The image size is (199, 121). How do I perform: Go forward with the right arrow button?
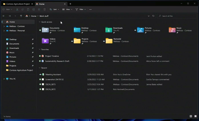pos(10,16)
